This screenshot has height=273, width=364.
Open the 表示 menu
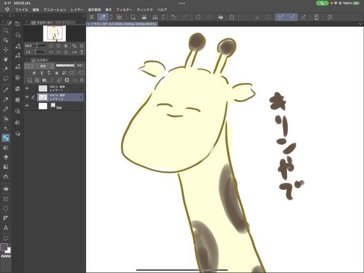[109, 10]
